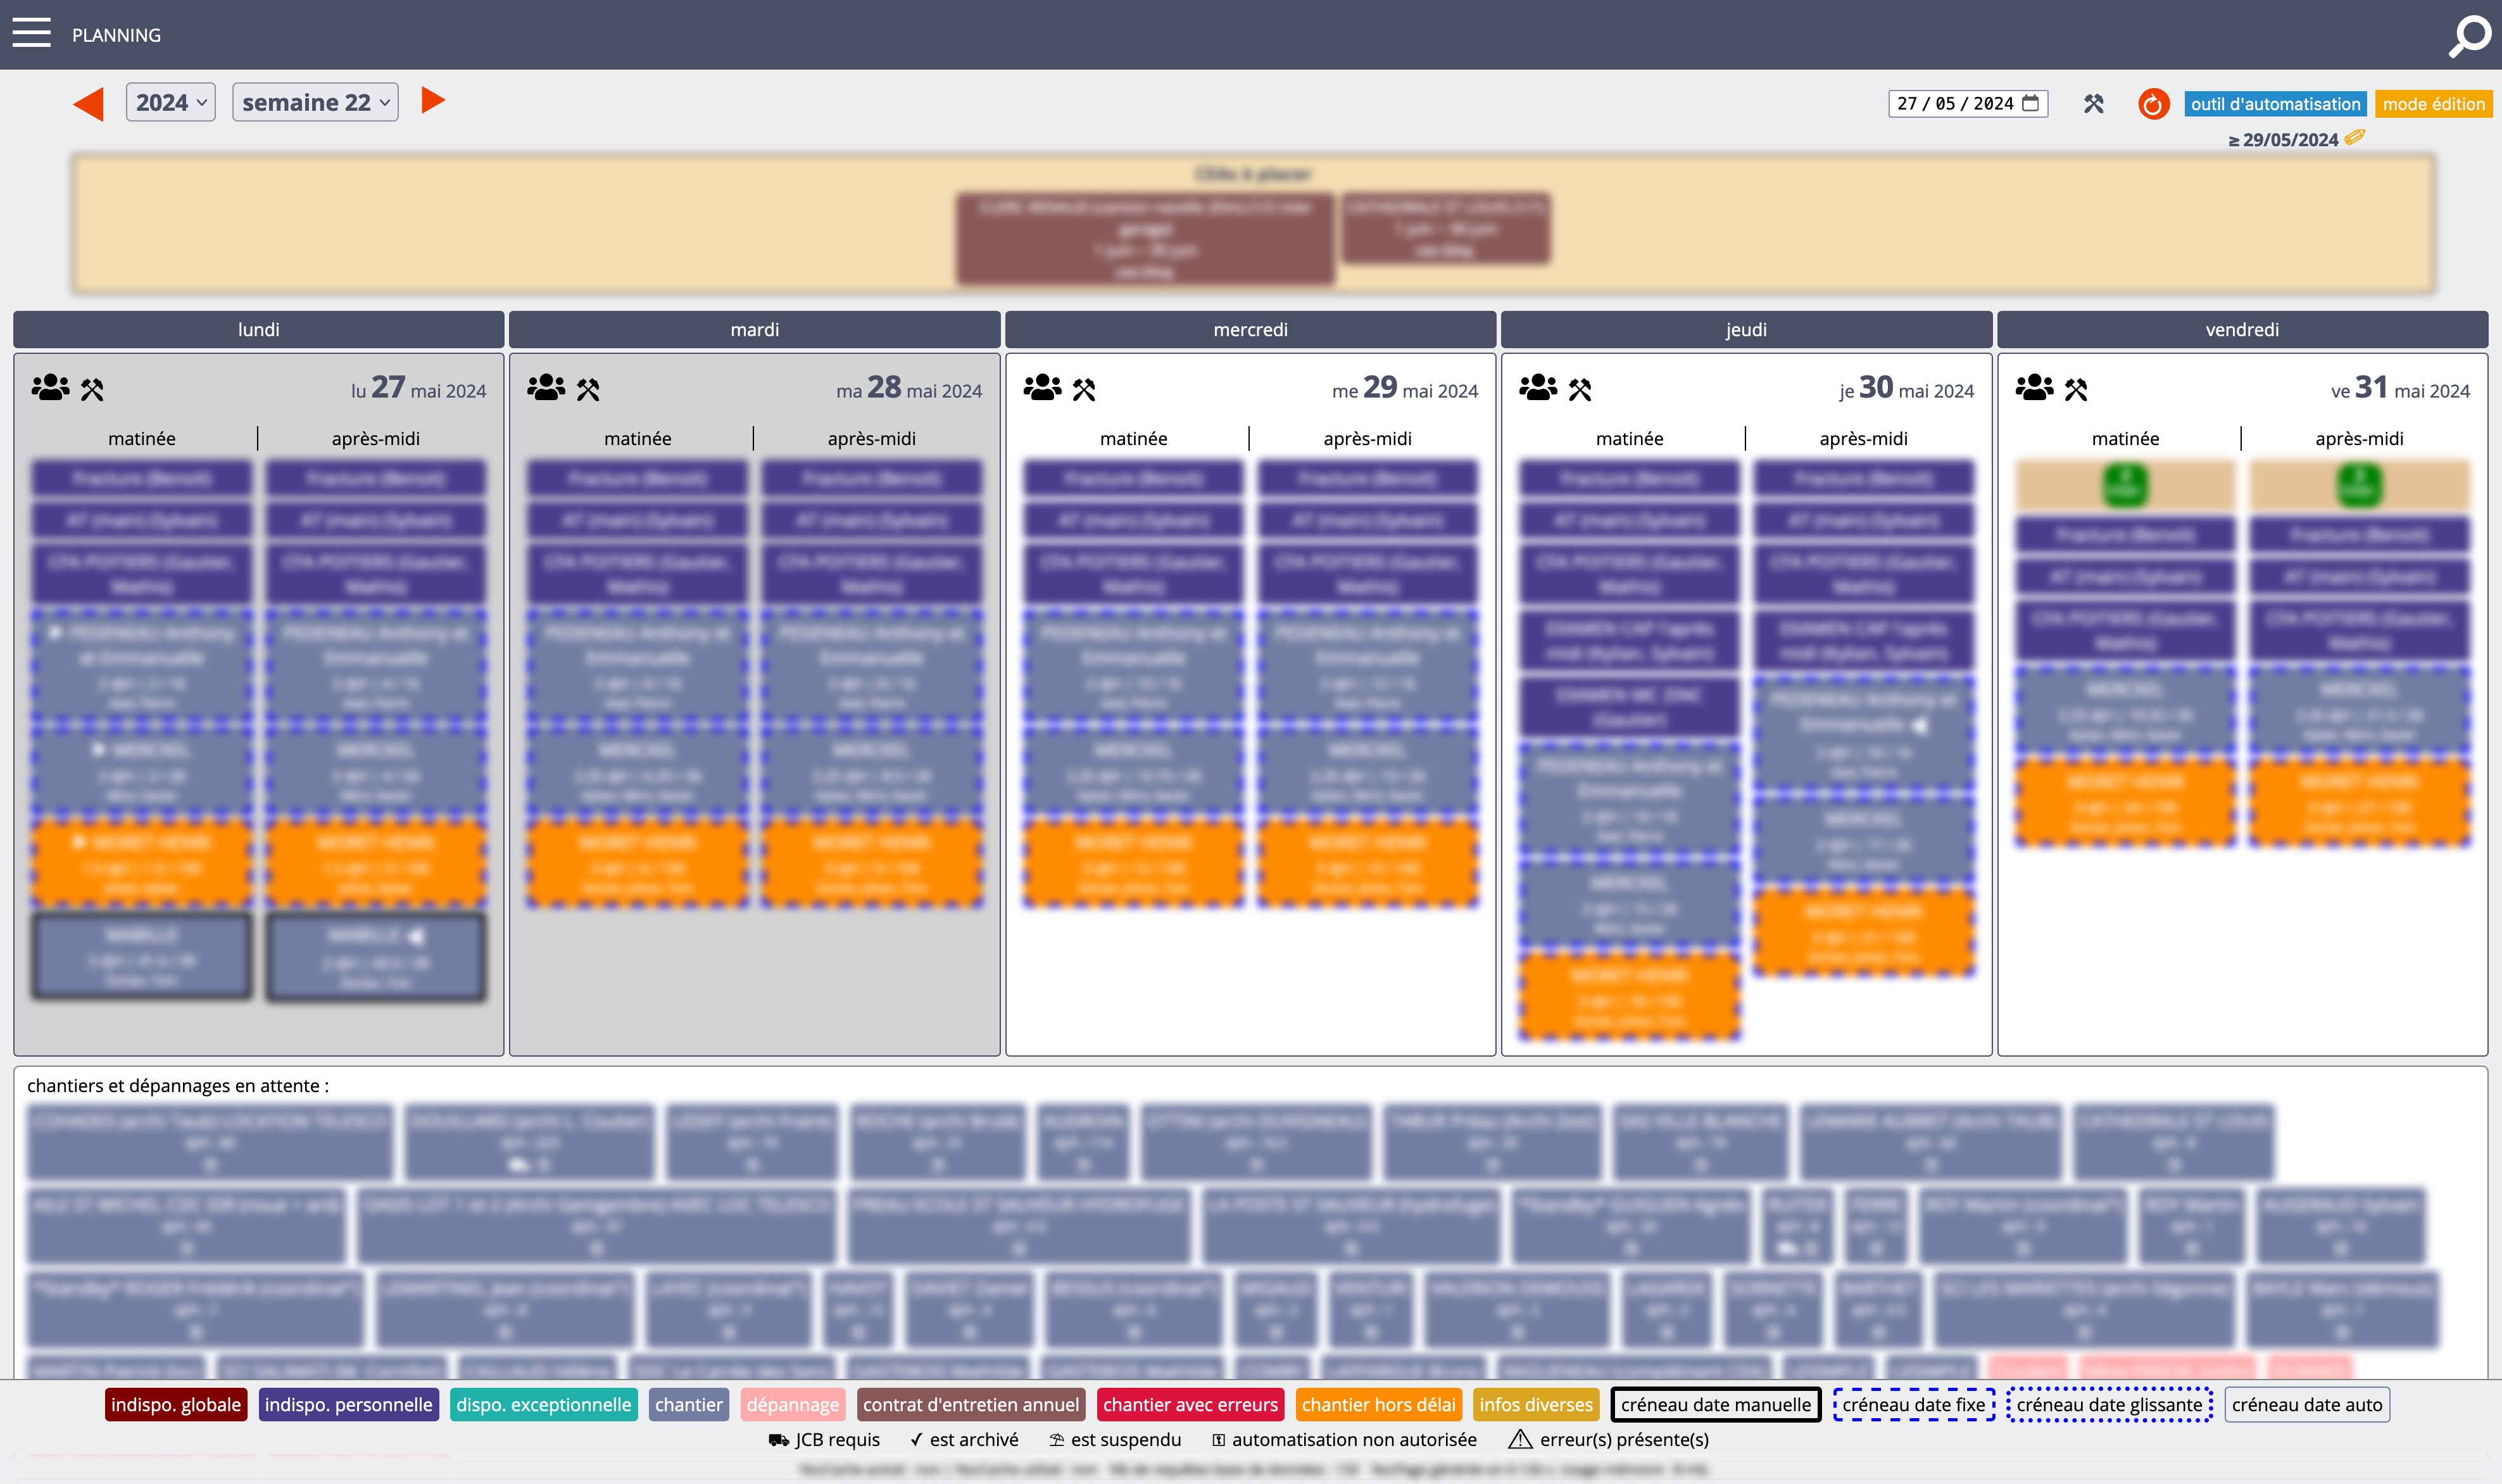Screen dimensions: 2502x1484
Task: Click the orange chantier hors délai swatch
Action: coord(1378,1404)
